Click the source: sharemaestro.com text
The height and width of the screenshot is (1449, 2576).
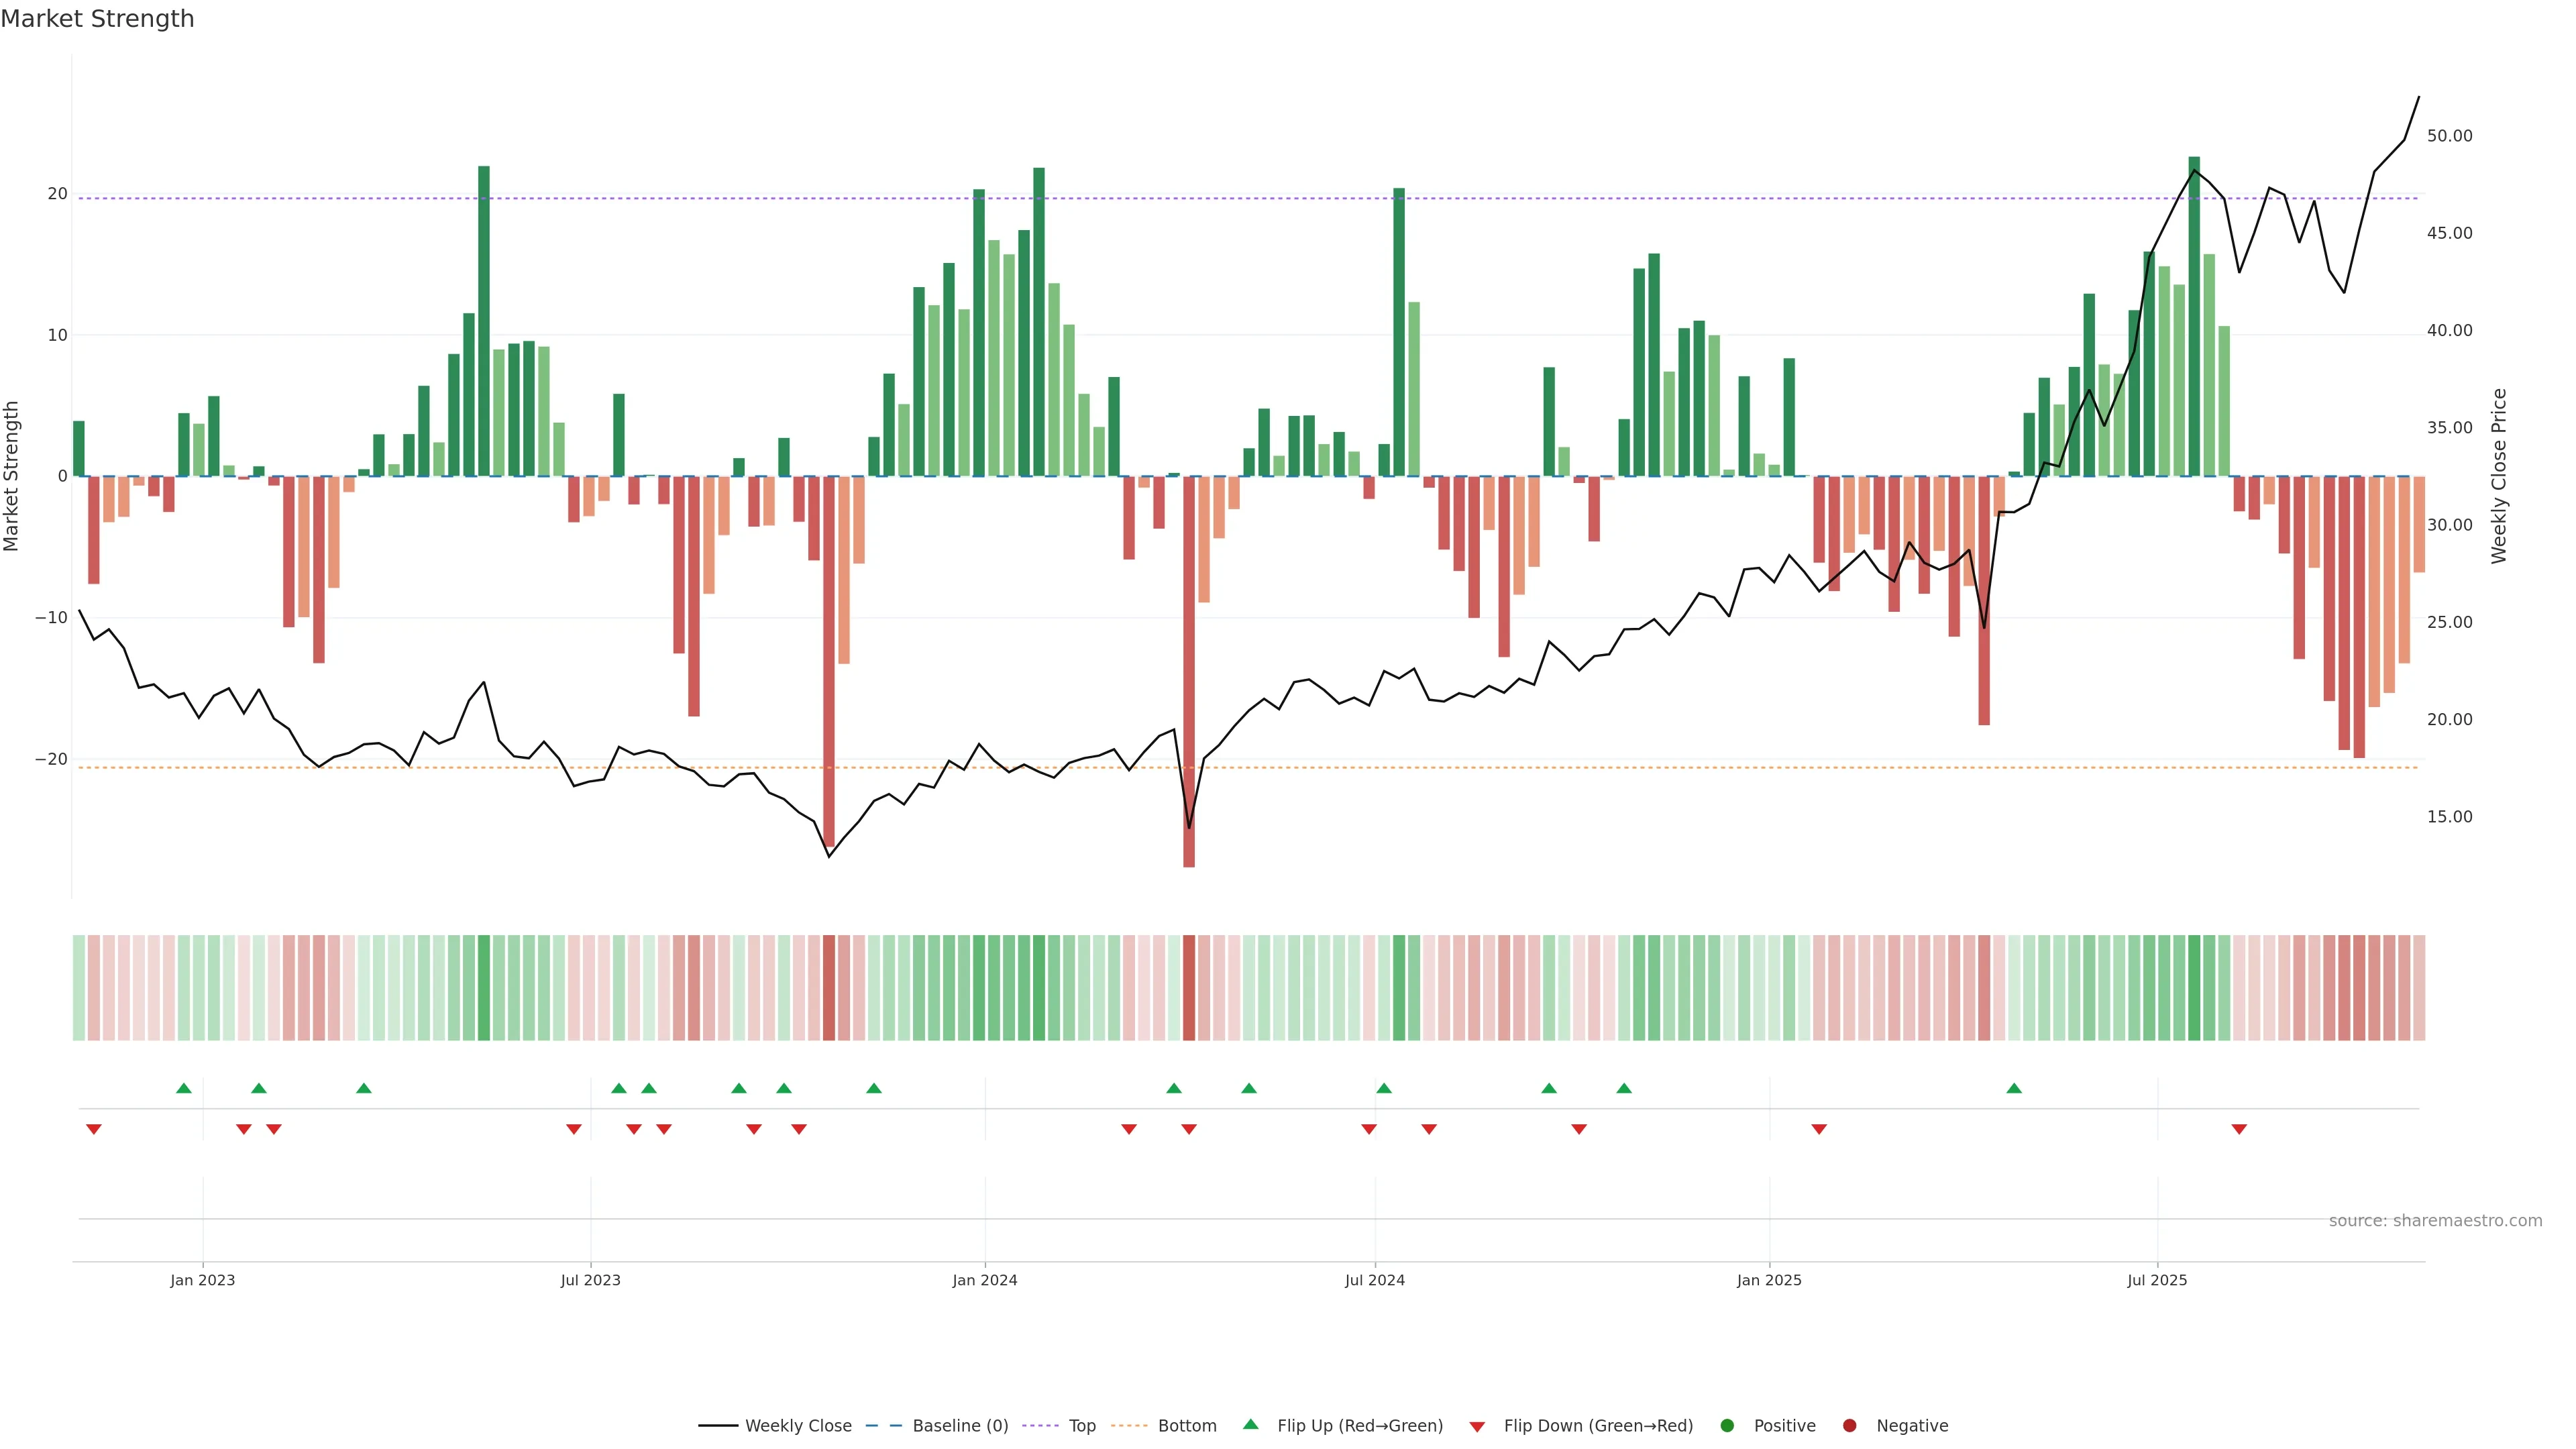pyautogui.click(x=2435, y=1220)
